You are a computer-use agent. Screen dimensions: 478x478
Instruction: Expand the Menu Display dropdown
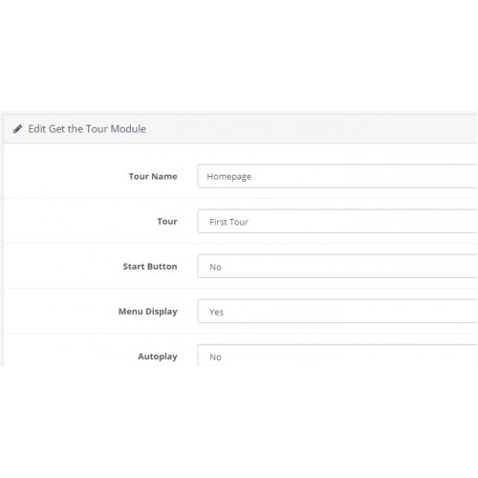337,311
